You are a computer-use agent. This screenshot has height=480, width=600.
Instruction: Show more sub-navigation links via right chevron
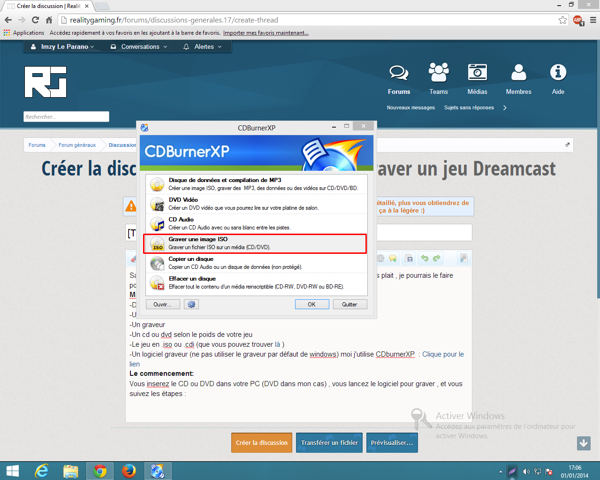pos(505,108)
